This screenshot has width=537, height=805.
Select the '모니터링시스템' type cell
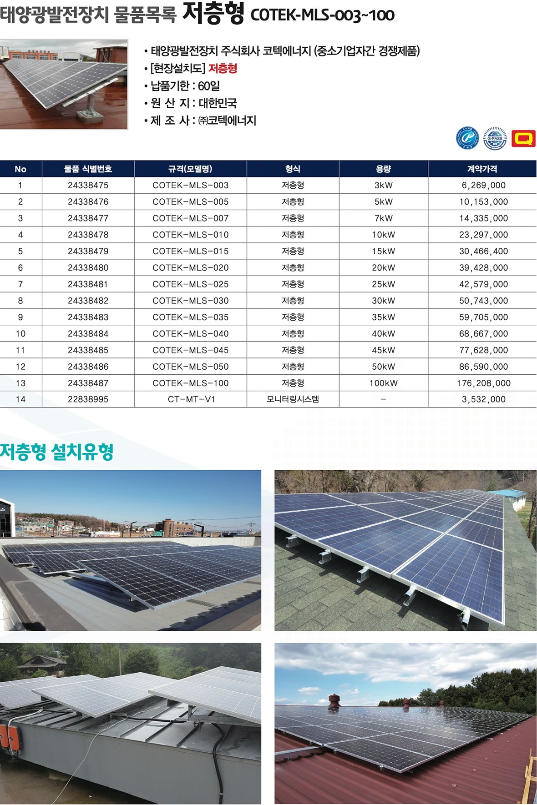pyautogui.click(x=293, y=399)
